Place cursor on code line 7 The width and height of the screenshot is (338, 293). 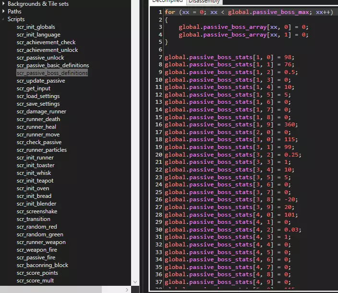tap(229, 57)
